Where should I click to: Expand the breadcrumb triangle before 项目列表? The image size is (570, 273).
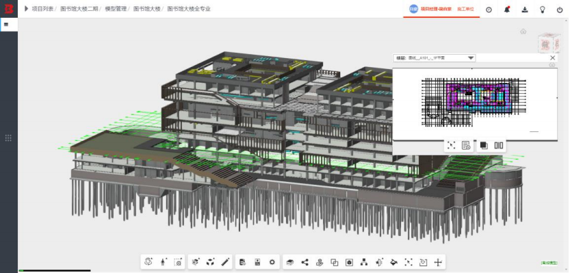pyautogui.click(x=26, y=9)
